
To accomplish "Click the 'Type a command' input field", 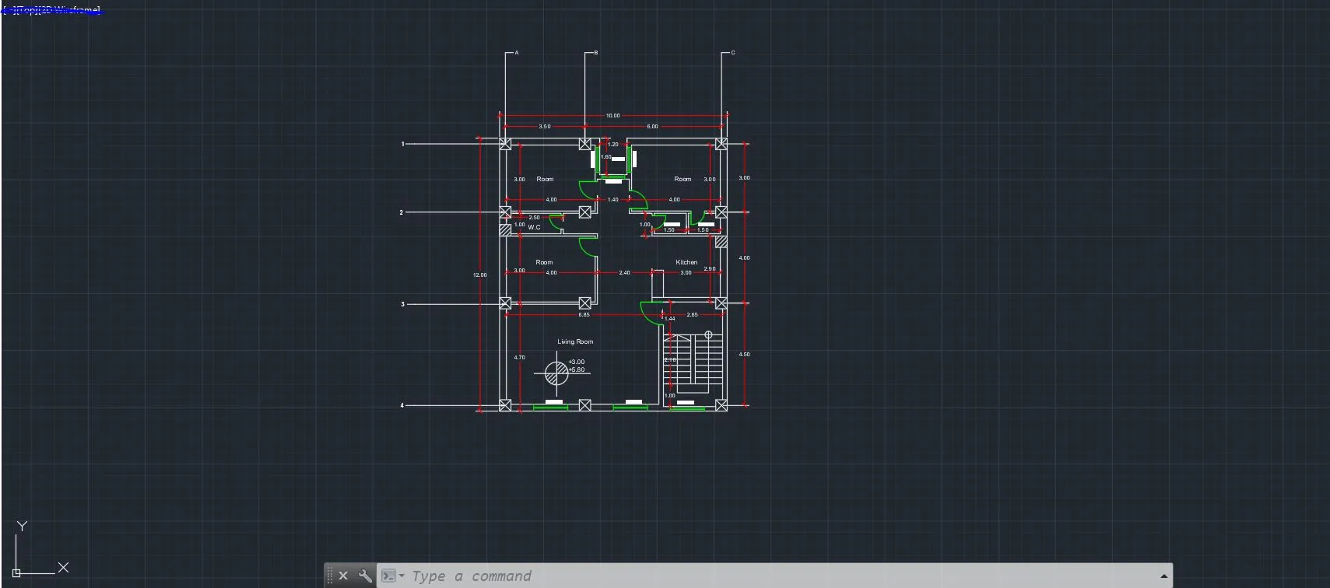I will point(700,576).
